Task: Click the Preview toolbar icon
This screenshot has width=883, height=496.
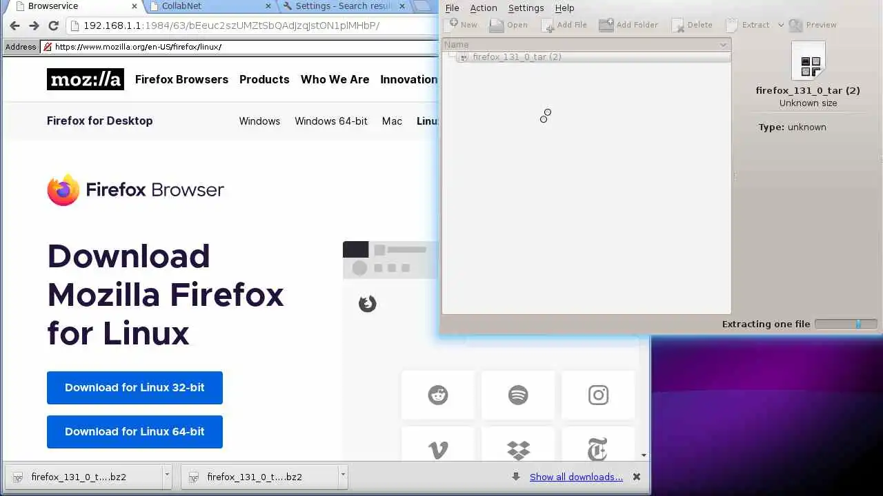Action: [x=813, y=25]
